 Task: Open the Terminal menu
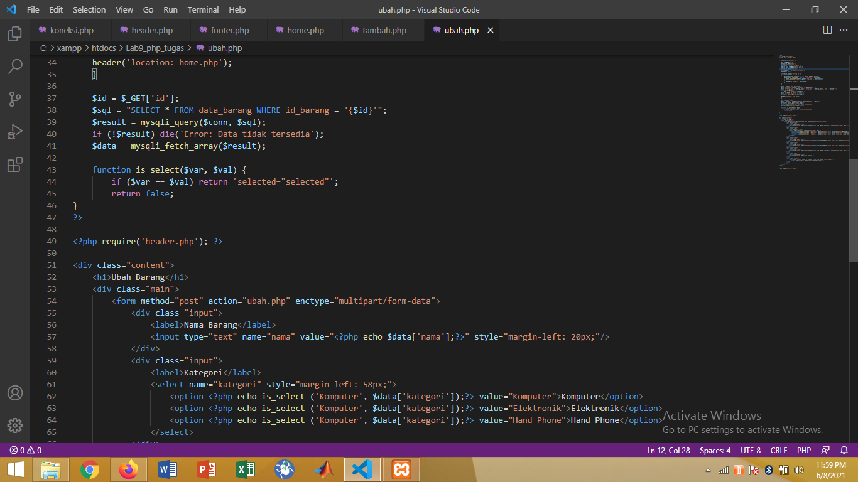pyautogui.click(x=204, y=9)
